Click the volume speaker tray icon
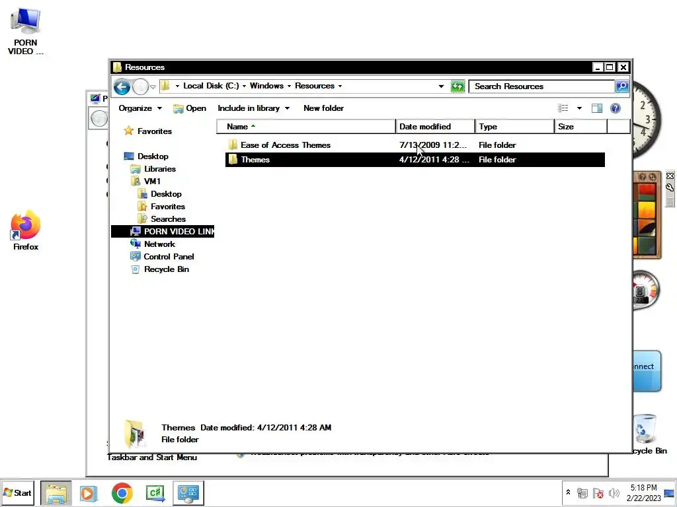 pos(614,492)
